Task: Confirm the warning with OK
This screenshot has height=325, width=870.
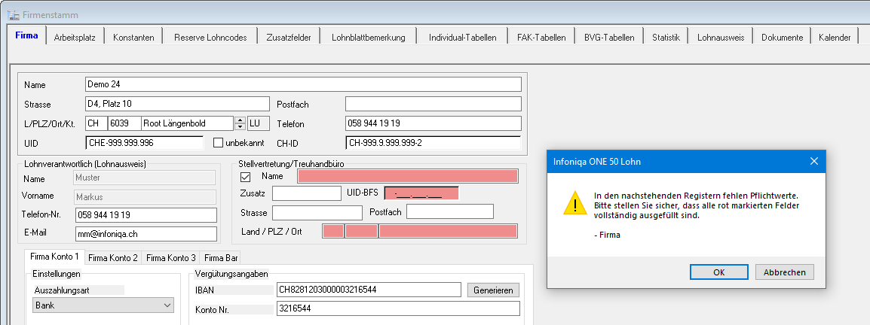Action: click(719, 272)
